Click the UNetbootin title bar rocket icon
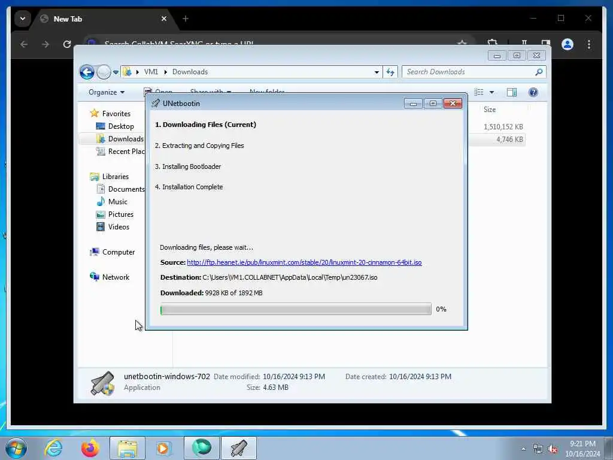Viewport: 613px width, 460px height. click(x=156, y=103)
